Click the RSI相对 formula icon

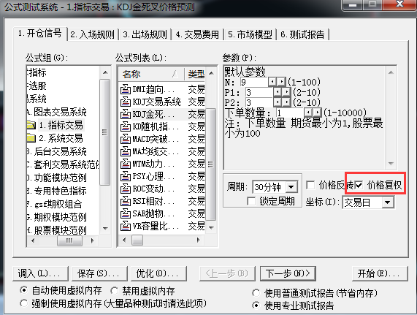126,201
